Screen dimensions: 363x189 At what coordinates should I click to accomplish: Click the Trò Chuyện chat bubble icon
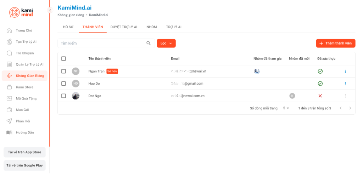pos(9,53)
